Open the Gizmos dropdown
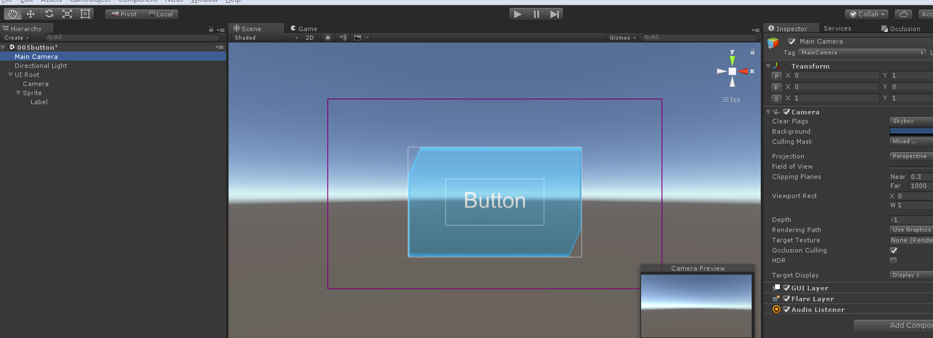 coord(622,37)
